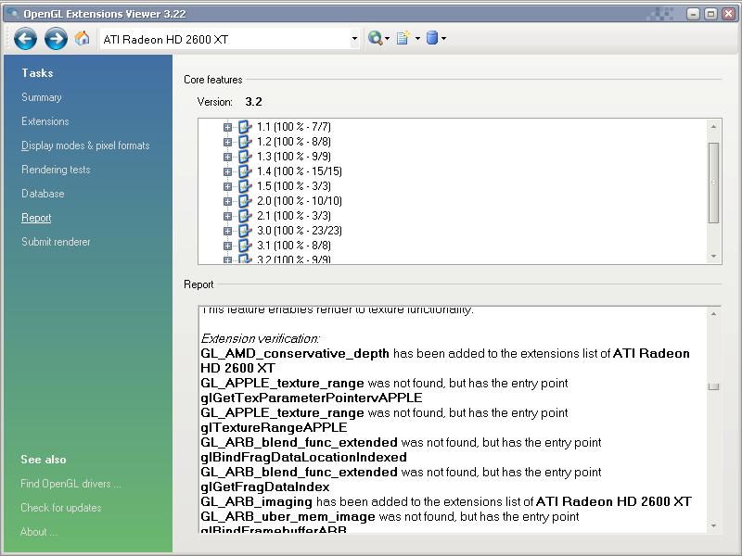Click the checkmark icon beside version 3.0
742x556 pixels.
245,231
